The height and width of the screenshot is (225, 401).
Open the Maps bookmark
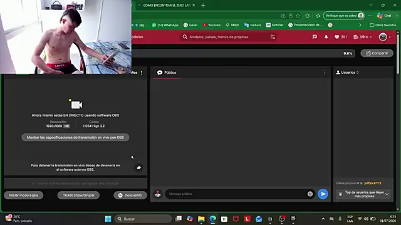[232, 25]
